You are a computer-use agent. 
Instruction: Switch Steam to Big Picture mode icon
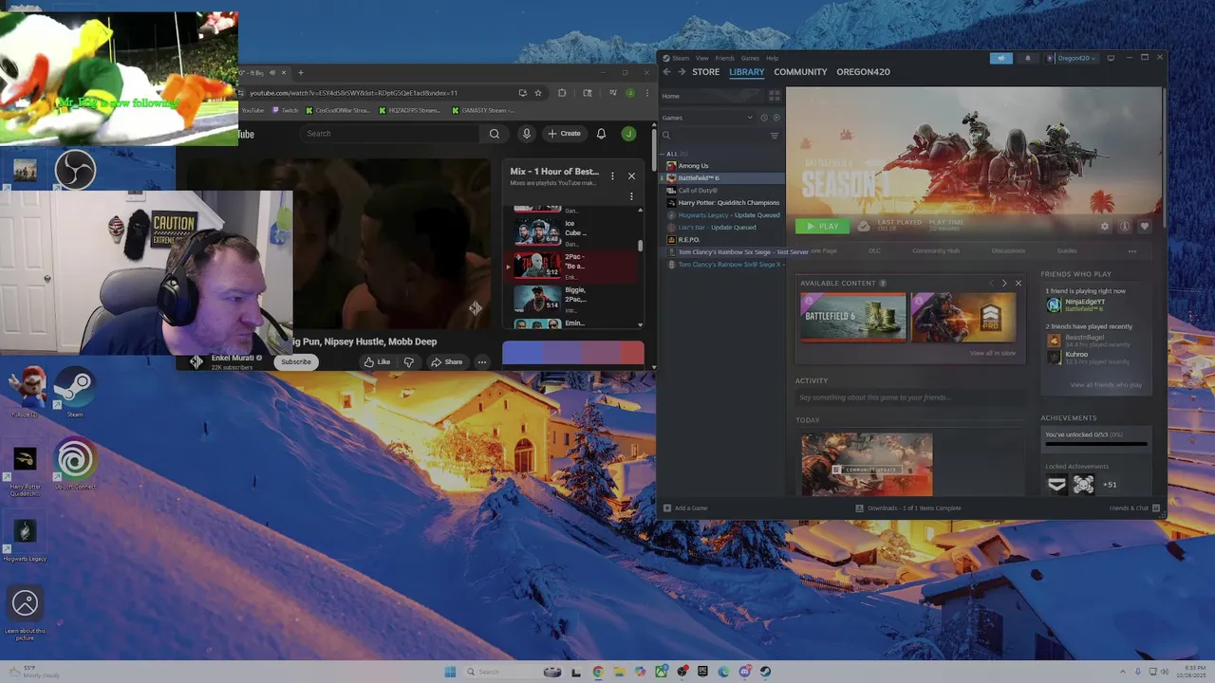[1111, 58]
